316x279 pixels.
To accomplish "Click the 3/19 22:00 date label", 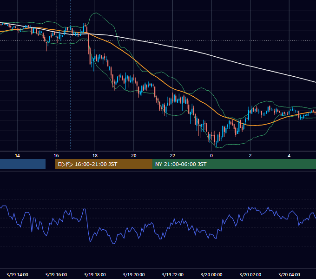I will pyautogui.click(x=173, y=274).
